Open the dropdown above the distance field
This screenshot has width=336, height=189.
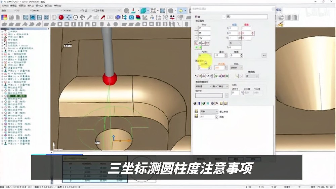(209, 112)
